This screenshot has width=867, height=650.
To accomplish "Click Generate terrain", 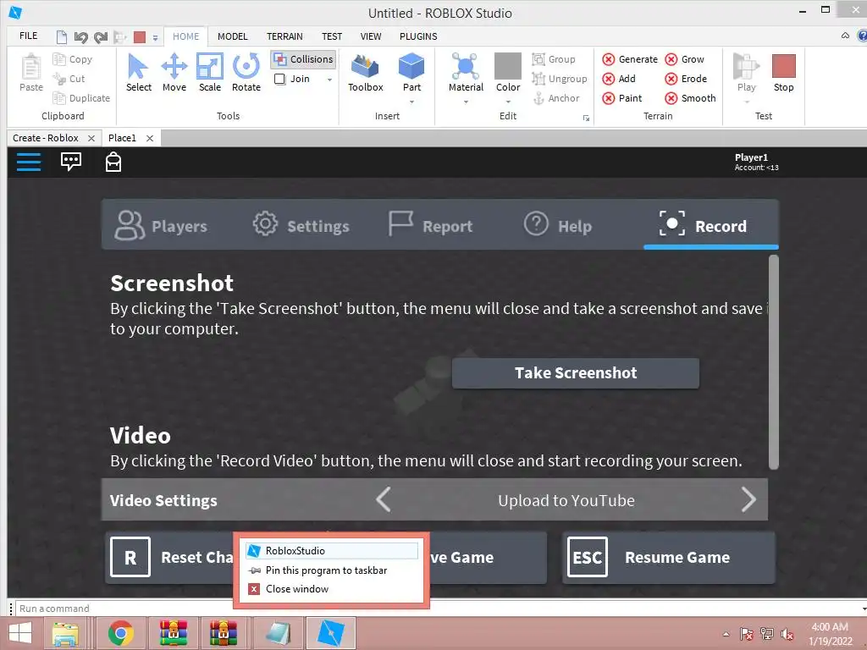I will tap(630, 59).
